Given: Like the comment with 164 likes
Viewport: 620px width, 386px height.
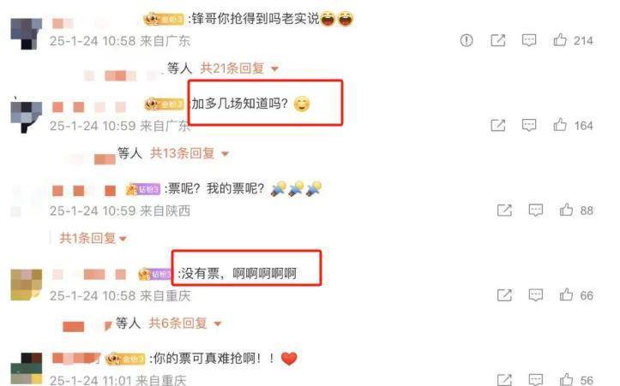Looking at the screenshot, I should (x=559, y=125).
